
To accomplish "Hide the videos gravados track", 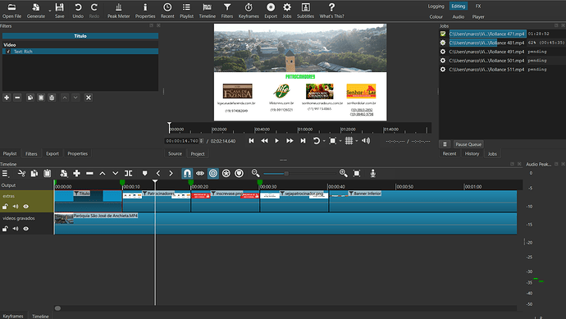I will [x=26, y=229].
